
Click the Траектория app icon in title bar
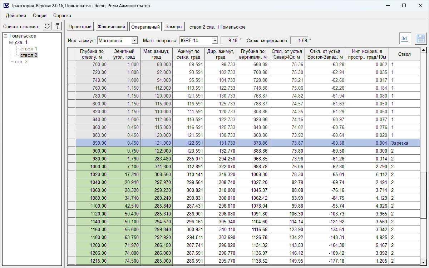pyautogui.click(x=5, y=6)
